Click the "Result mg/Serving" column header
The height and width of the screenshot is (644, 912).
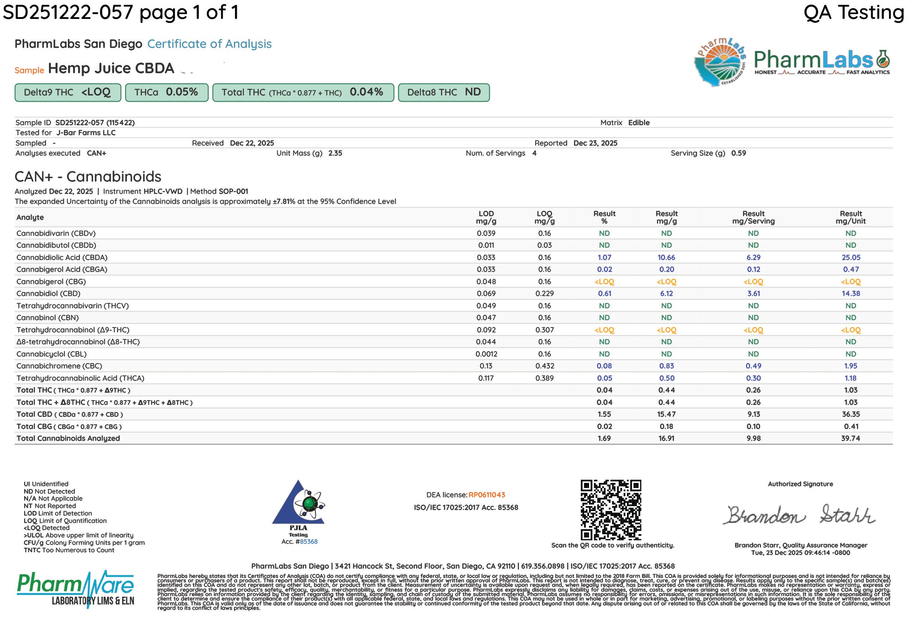click(754, 217)
